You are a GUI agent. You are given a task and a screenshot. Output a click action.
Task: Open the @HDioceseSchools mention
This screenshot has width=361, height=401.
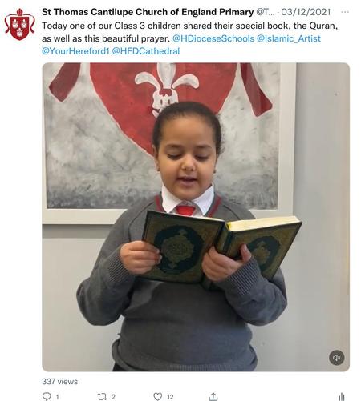click(x=213, y=38)
